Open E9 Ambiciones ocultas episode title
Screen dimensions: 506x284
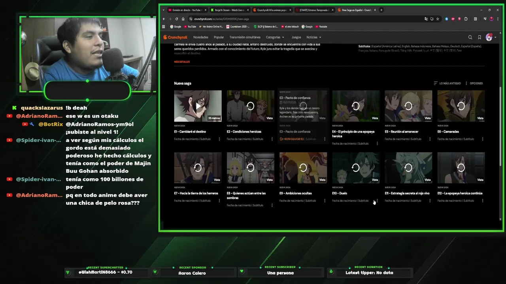click(295, 193)
